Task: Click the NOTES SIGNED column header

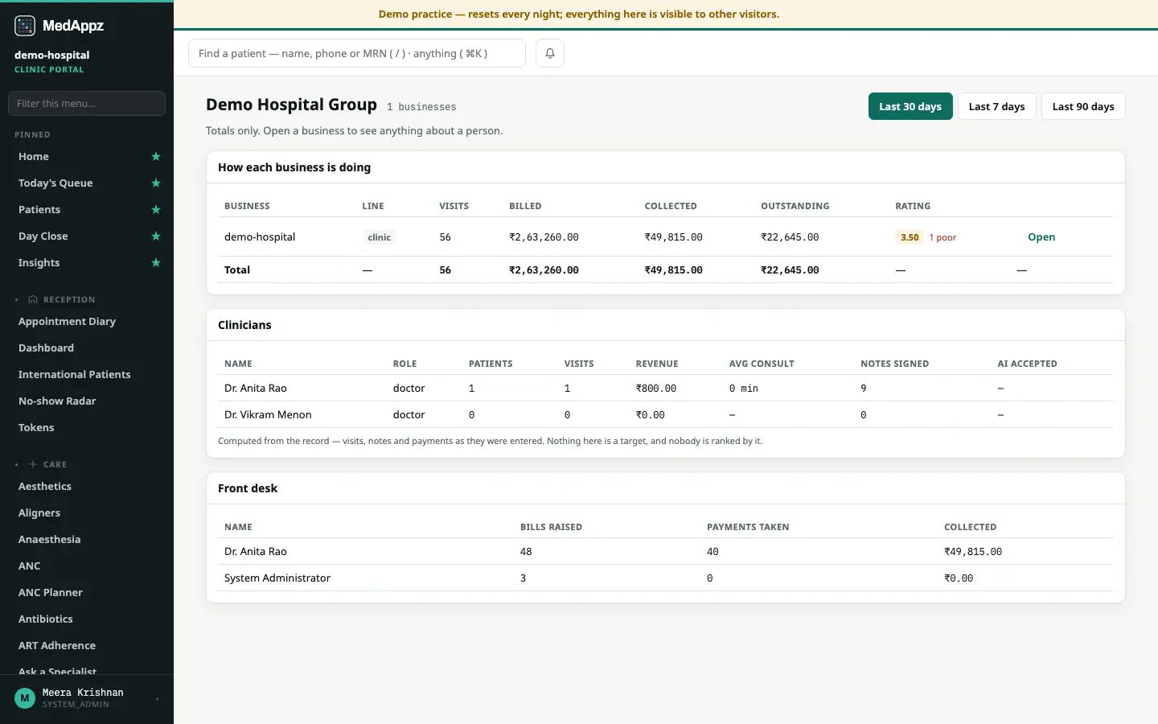Action: point(895,364)
